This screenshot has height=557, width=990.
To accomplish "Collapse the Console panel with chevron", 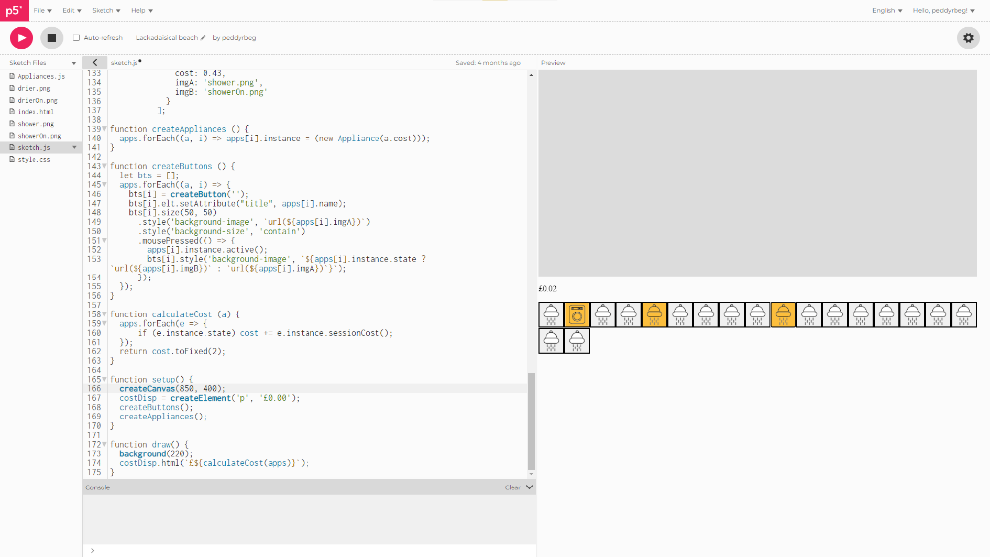I will [530, 487].
